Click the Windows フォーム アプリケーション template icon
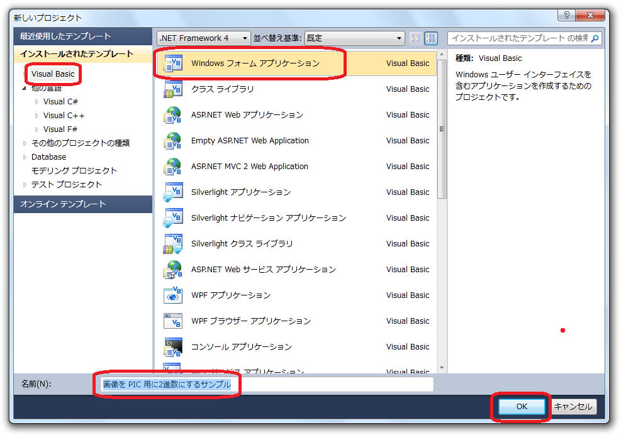 coord(173,63)
